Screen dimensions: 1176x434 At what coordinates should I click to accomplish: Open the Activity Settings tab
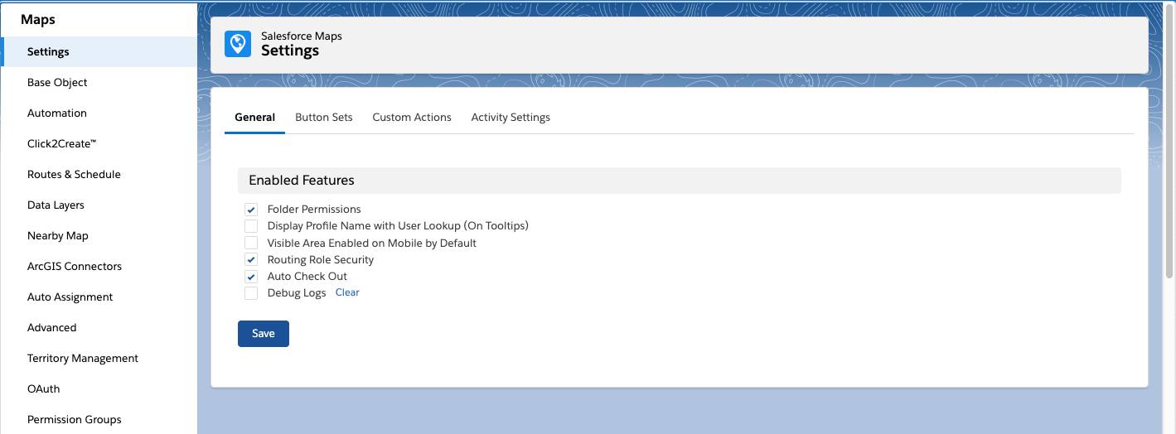pyautogui.click(x=511, y=118)
